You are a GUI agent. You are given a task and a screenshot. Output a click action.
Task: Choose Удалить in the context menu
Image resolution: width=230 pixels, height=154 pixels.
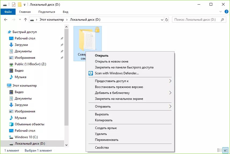pos(130,134)
